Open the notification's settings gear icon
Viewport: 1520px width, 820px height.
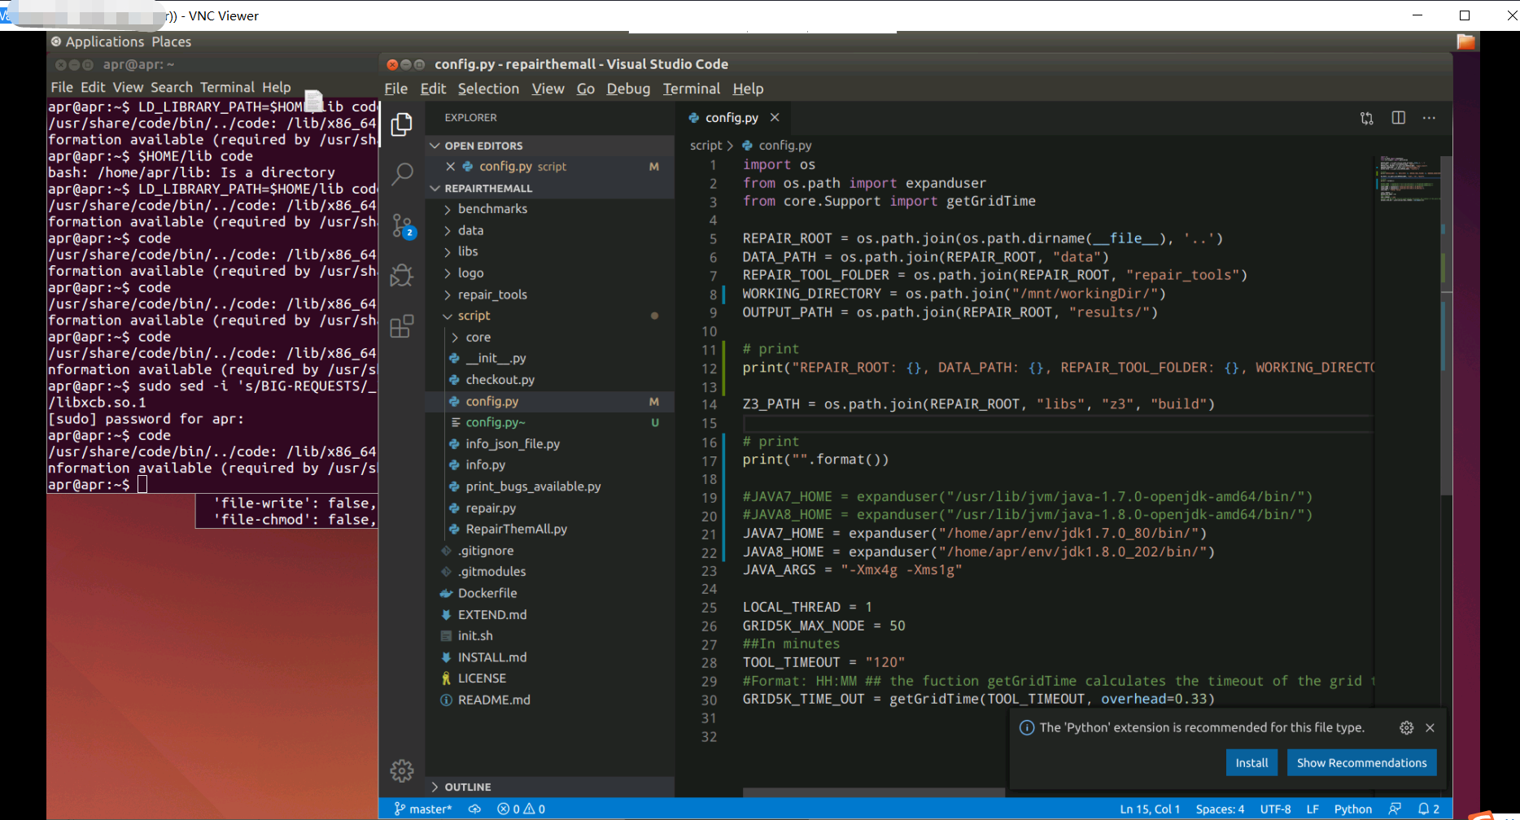pos(1407,727)
